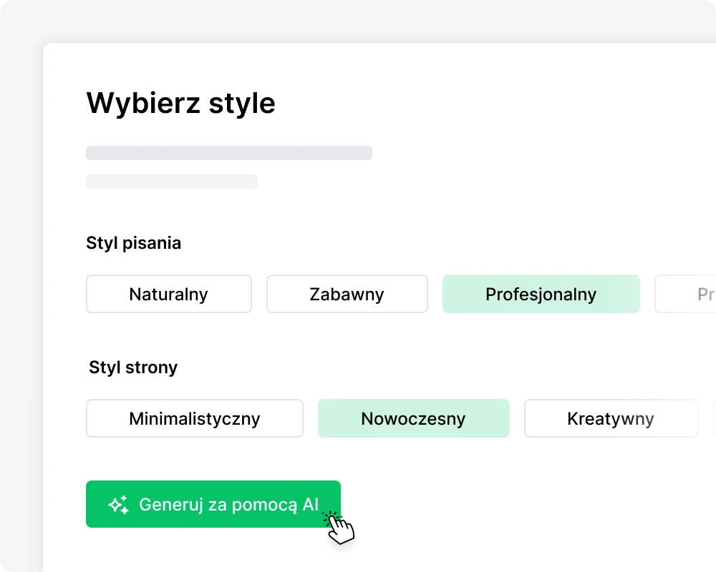Click the Wybierz style heading
The width and height of the screenshot is (716, 572).
tap(181, 104)
